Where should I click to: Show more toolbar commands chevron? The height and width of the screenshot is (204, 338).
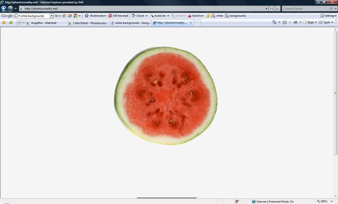coord(336,20)
